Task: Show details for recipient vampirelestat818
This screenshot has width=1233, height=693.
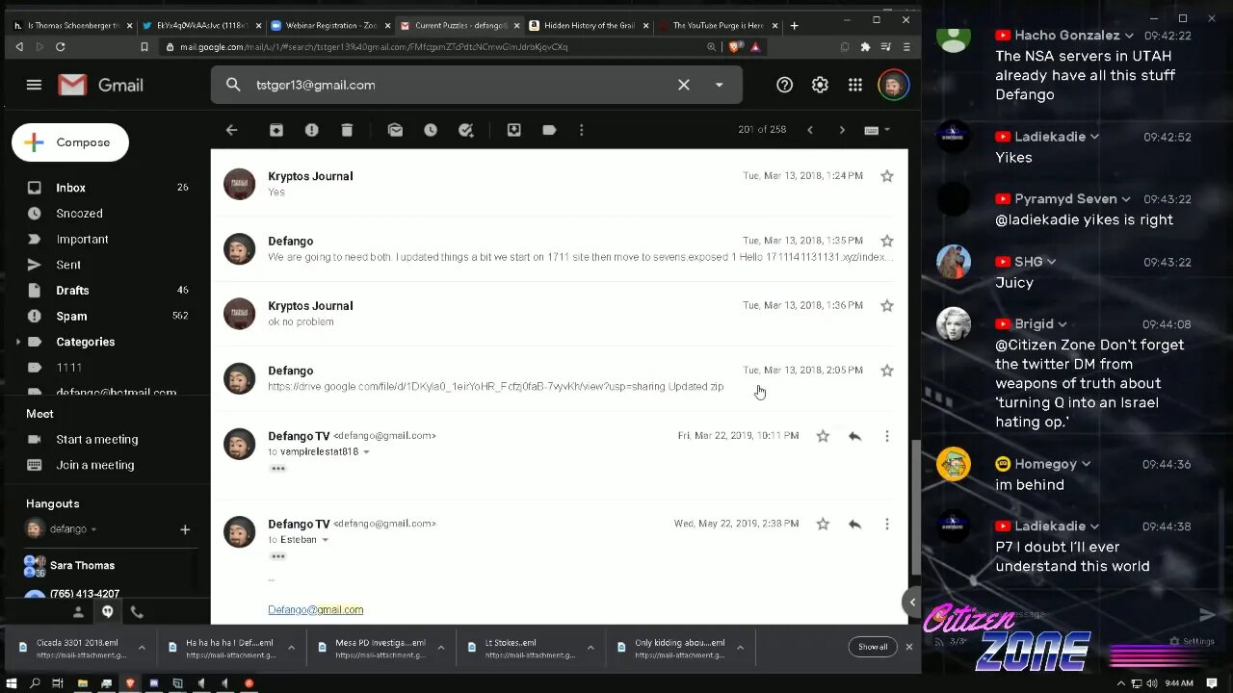Action: pyautogui.click(x=366, y=451)
